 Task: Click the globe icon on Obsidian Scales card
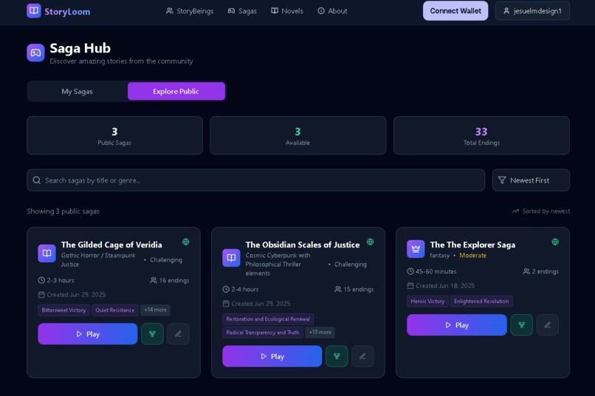coord(370,242)
